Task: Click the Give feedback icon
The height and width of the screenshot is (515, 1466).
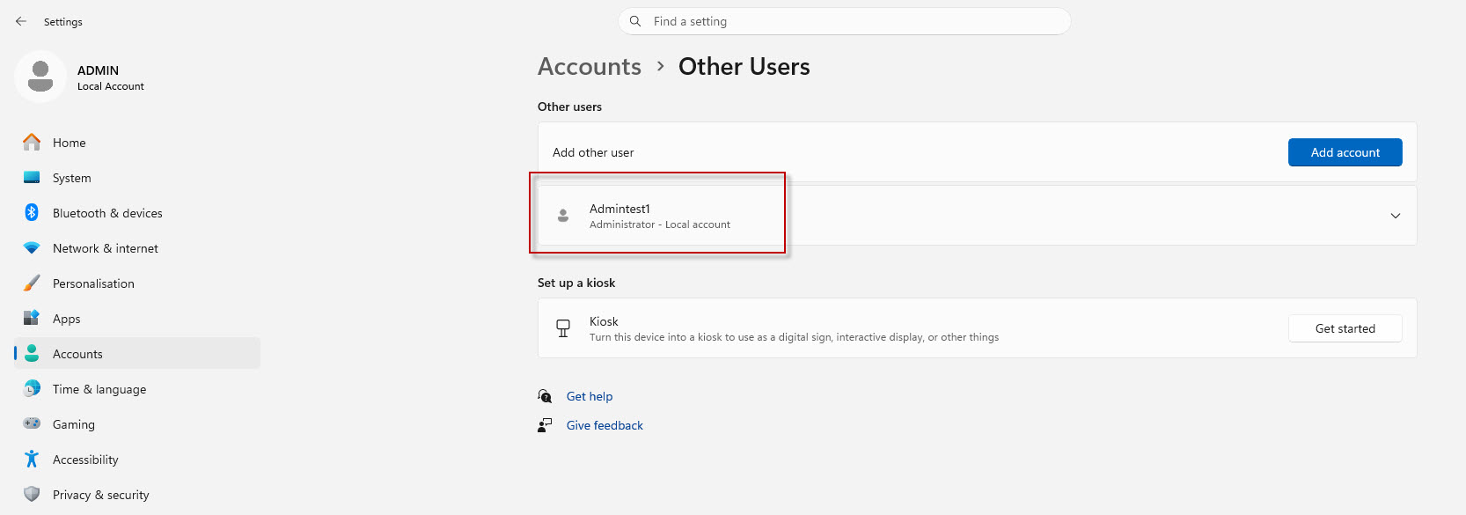Action: click(545, 425)
